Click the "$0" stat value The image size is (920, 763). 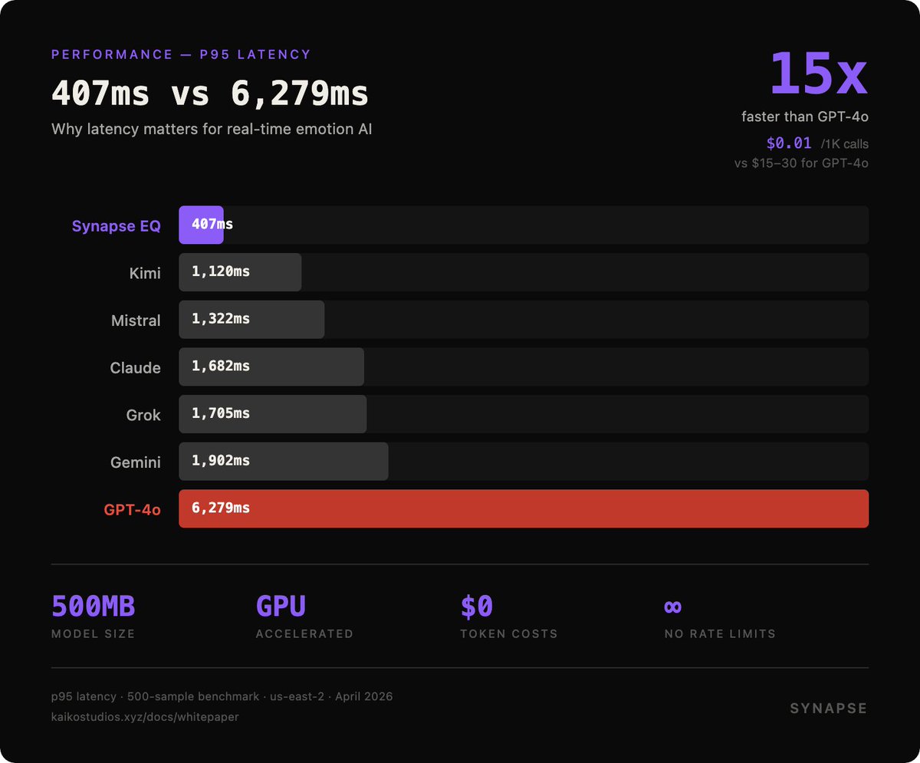point(477,607)
